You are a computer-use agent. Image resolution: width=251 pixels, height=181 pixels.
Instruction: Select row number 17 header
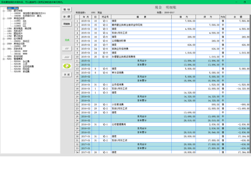point(77,85)
